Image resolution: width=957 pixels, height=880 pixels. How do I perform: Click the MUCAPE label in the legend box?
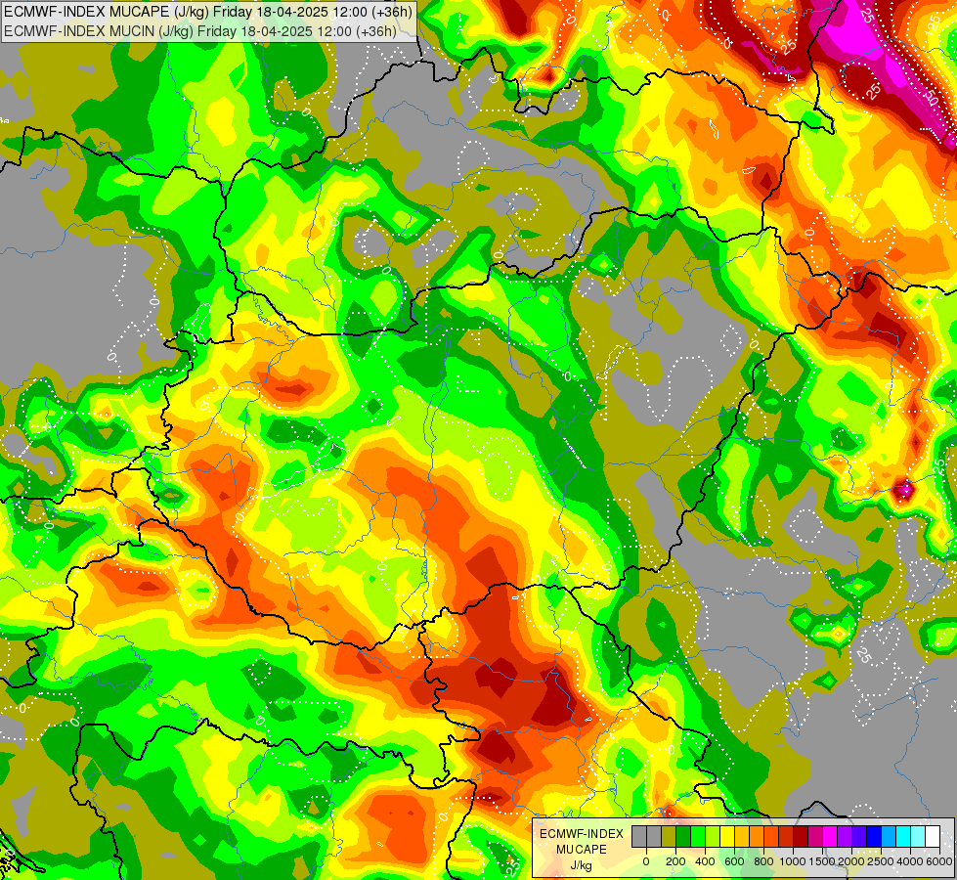[582, 850]
